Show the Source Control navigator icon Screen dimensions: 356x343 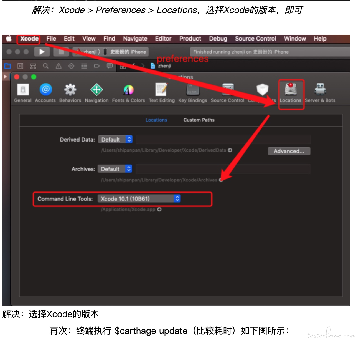(x=20, y=66)
